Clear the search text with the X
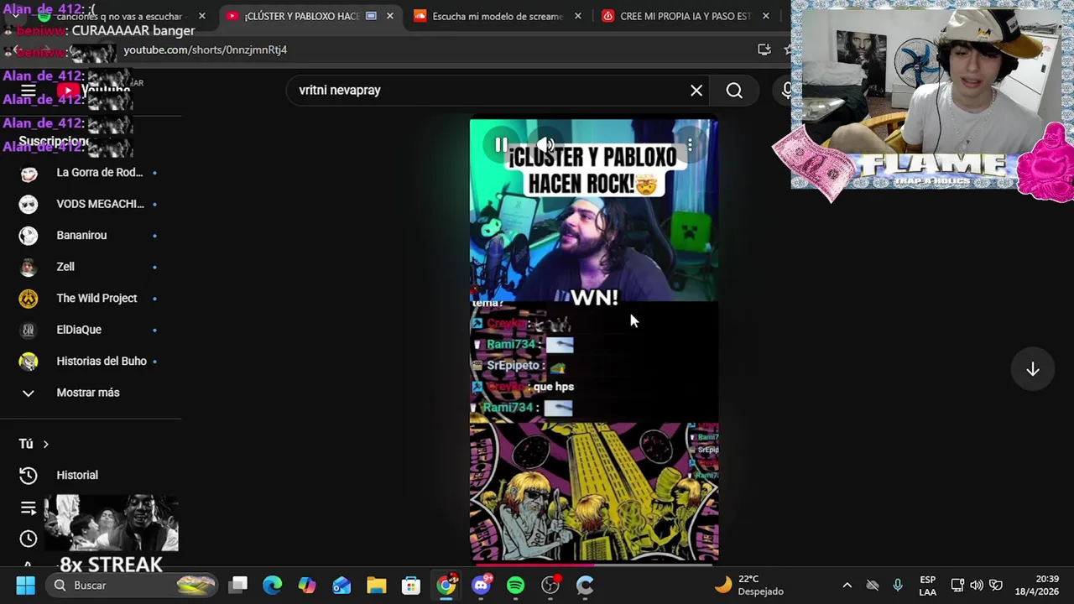 [x=696, y=91]
